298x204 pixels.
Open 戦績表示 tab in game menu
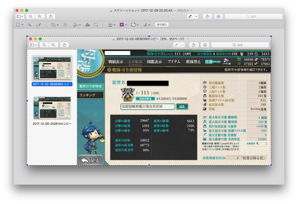(x=116, y=62)
